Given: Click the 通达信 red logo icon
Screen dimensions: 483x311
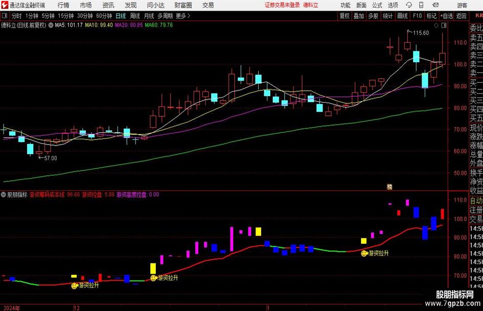Looking at the screenshot, I should 5,5.
